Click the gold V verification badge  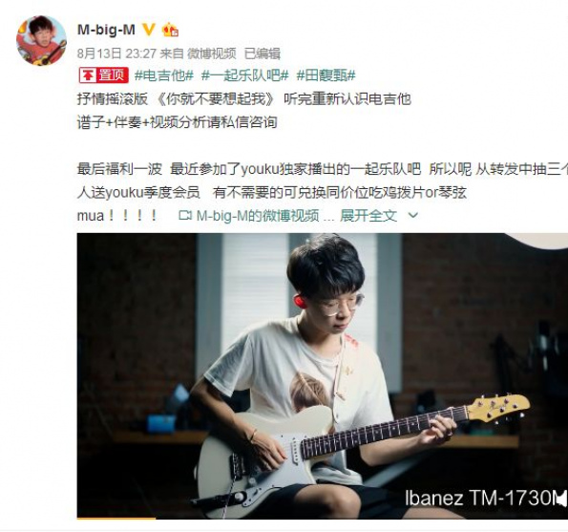click(149, 30)
